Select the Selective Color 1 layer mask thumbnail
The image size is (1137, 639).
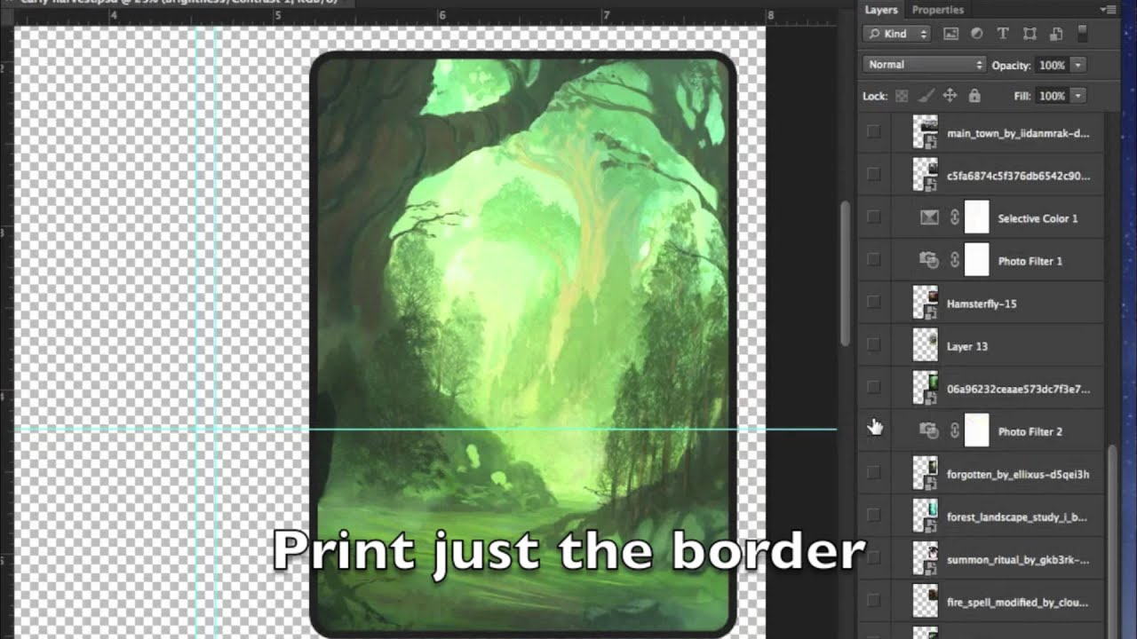point(977,217)
